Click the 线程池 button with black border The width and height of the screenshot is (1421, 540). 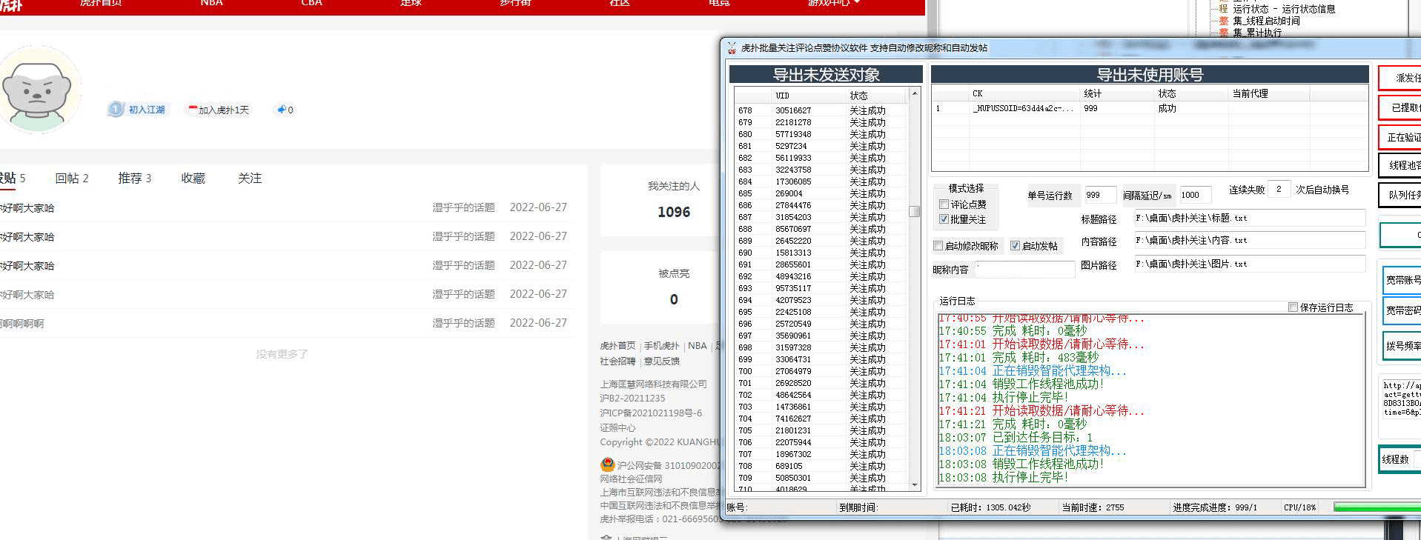[x=1400, y=165]
